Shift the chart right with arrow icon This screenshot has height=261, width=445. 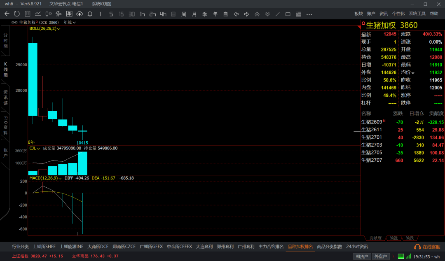pyautogui.click(x=247, y=14)
